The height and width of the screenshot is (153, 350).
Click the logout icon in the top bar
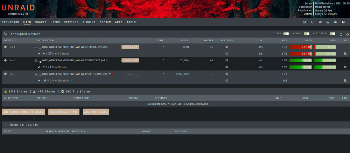tap(305, 22)
